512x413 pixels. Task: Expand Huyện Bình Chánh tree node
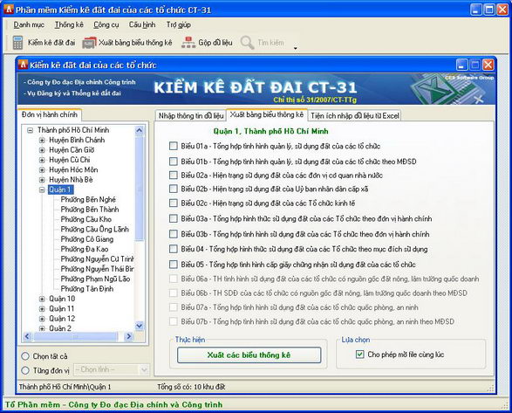(42, 141)
